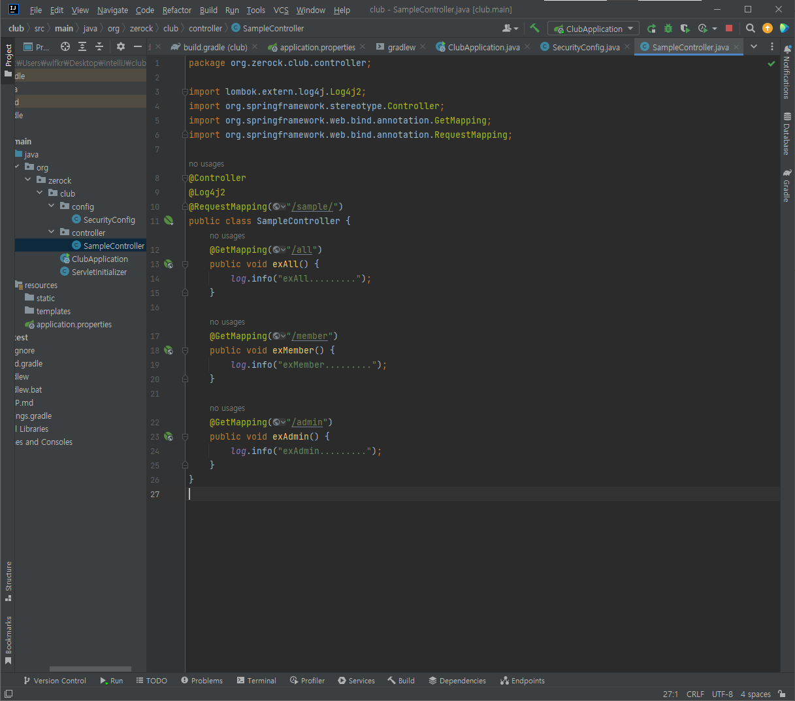Image resolution: width=795 pixels, height=701 pixels.
Task: Click the 27:1 line and column indicator
Action: pyautogui.click(x=670, y=694)
